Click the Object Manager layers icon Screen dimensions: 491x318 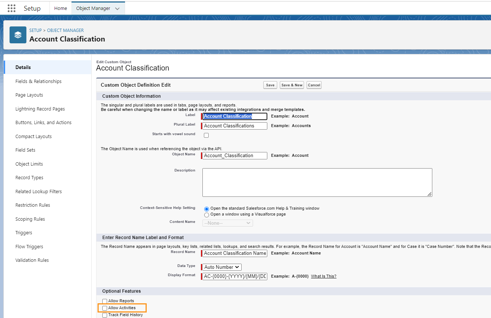18,35
